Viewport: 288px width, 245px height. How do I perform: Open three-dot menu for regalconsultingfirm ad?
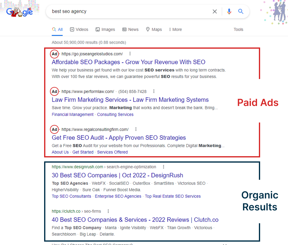(136, 129)
